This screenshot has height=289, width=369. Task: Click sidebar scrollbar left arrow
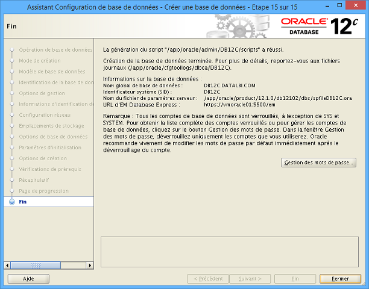(x=7, y=266)
